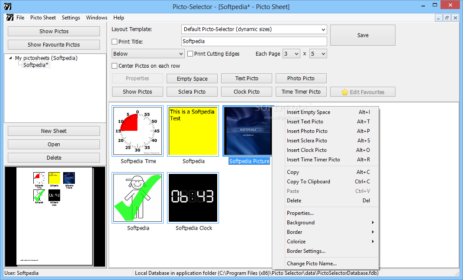This screenshot has width=463, height=280.
Task: Open the File menu
Action: coord(20,18)
